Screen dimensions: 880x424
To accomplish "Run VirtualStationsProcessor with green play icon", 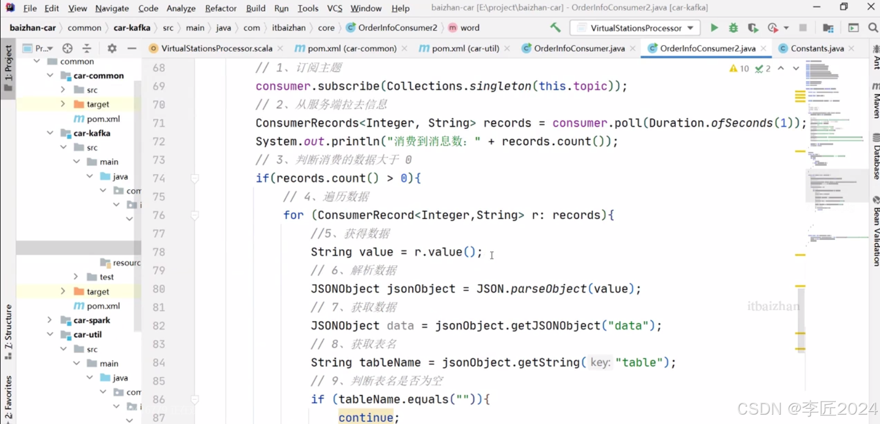I will click(714, 27).
